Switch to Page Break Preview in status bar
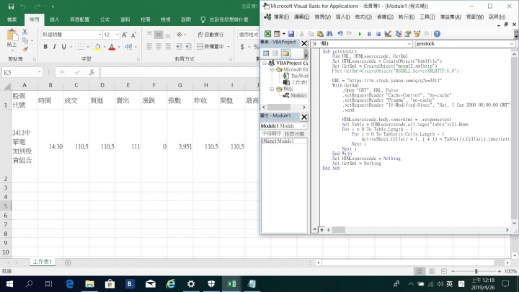This screenshot has width=519, height=292. pos(443,271)
